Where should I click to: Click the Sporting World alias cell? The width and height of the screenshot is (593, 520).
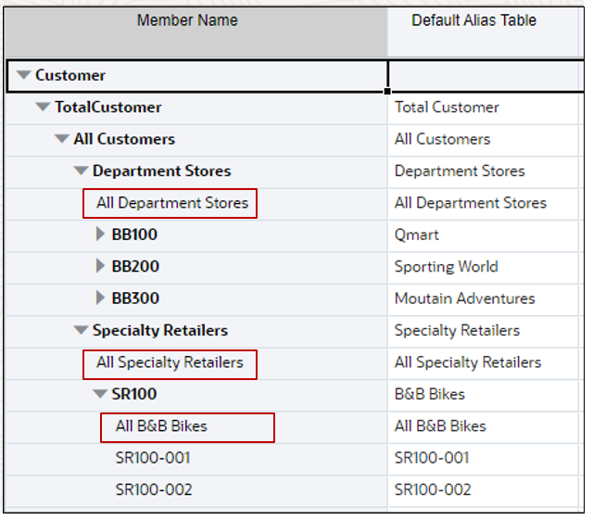[446, 267]
